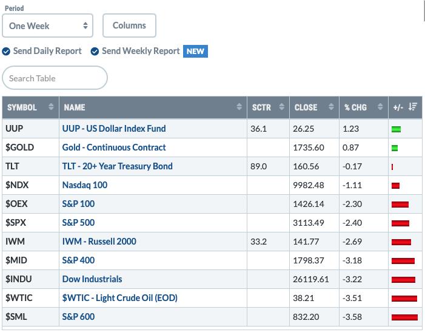Open IWM - Russell 2000 link
Viewport: 425px width, 332px height.
tap(99, 242)
